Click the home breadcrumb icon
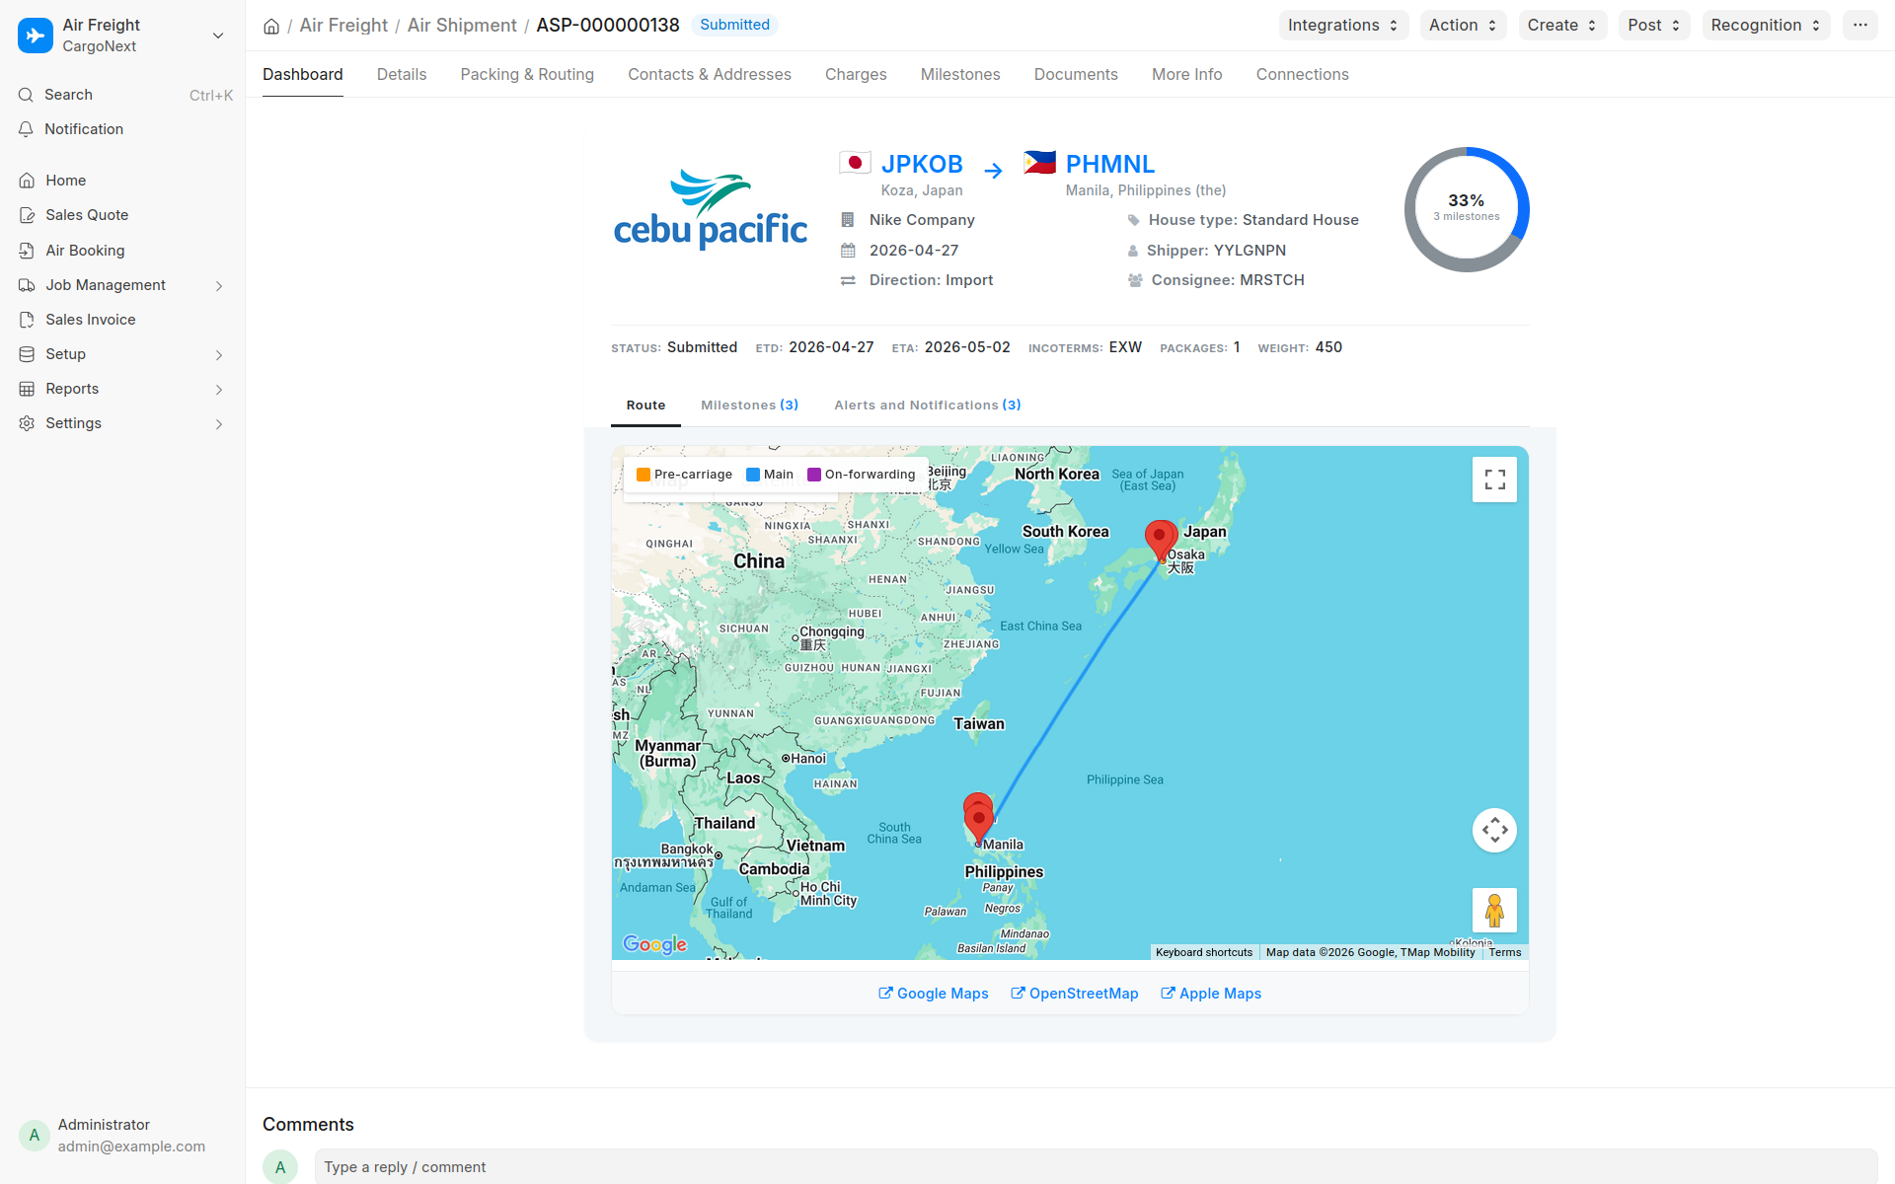Viewport: 1895px width, 1184px height. click(271, 26)
